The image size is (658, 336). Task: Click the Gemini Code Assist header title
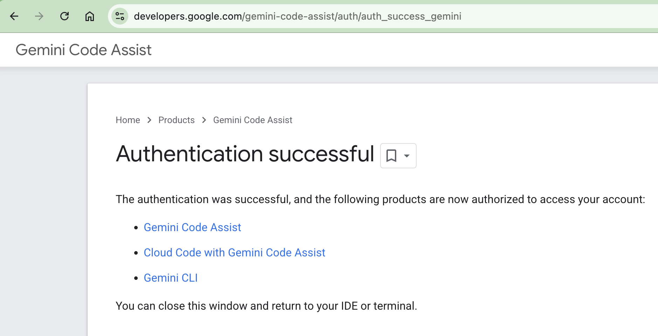click(x=84, y=50)
